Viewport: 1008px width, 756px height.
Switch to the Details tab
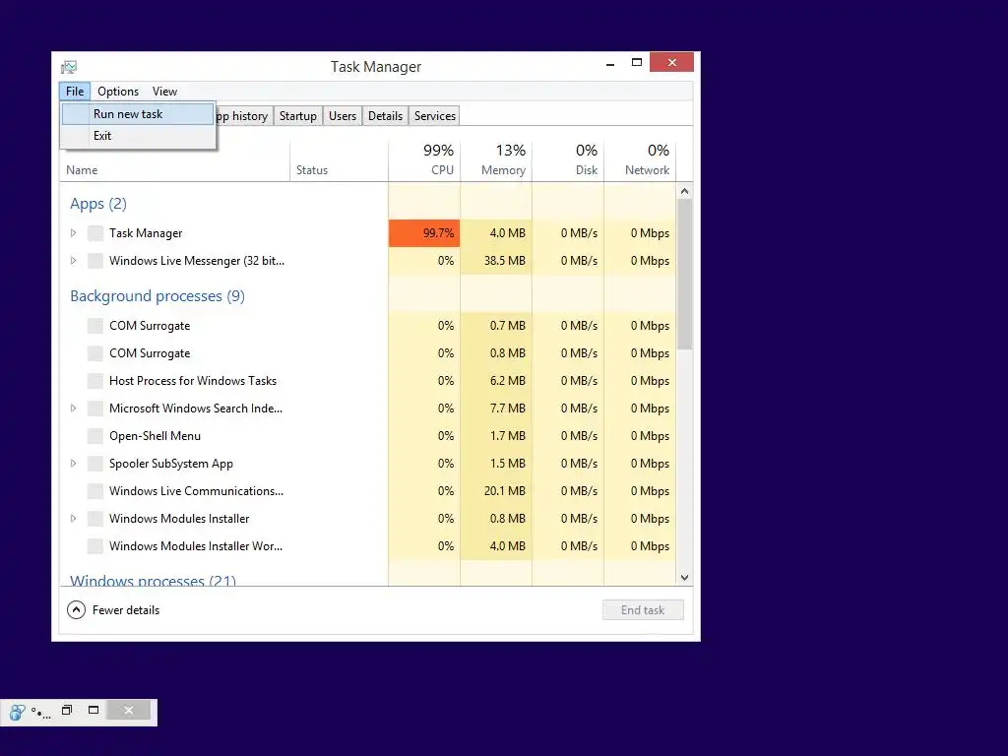click(386, 116)
